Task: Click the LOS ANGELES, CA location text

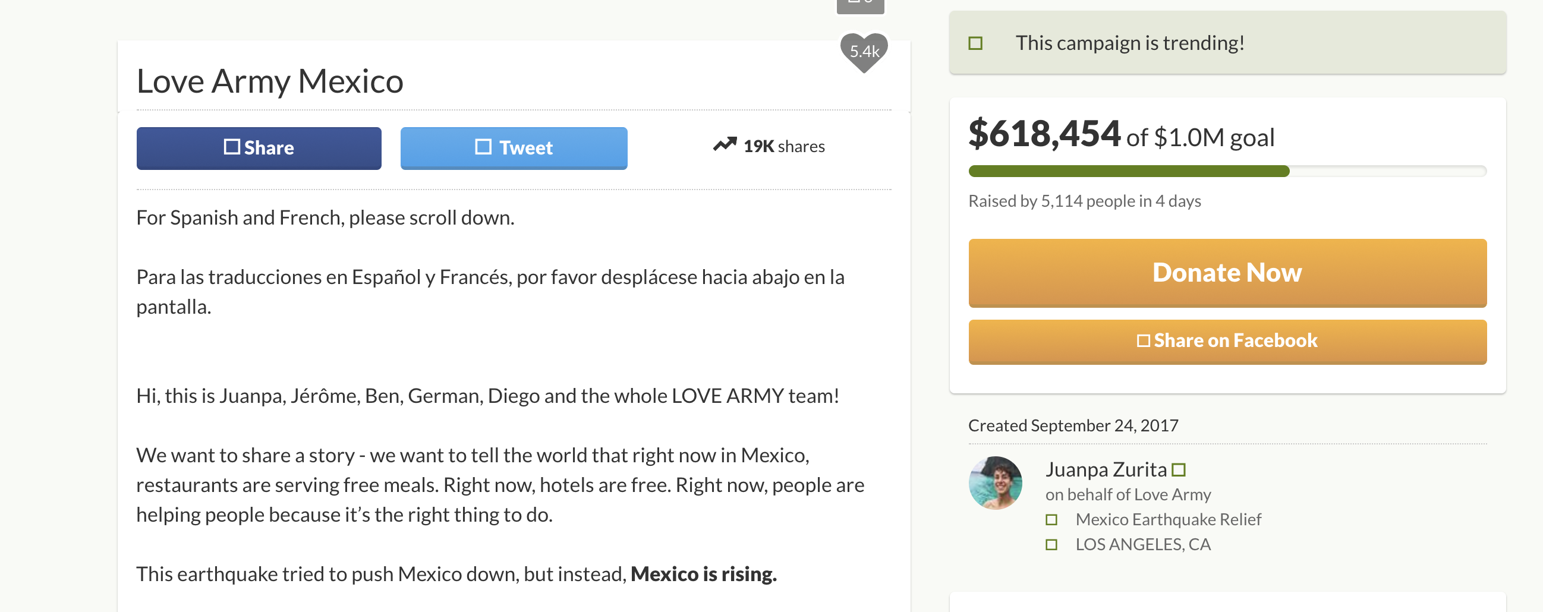Action: coord(1143,544)
